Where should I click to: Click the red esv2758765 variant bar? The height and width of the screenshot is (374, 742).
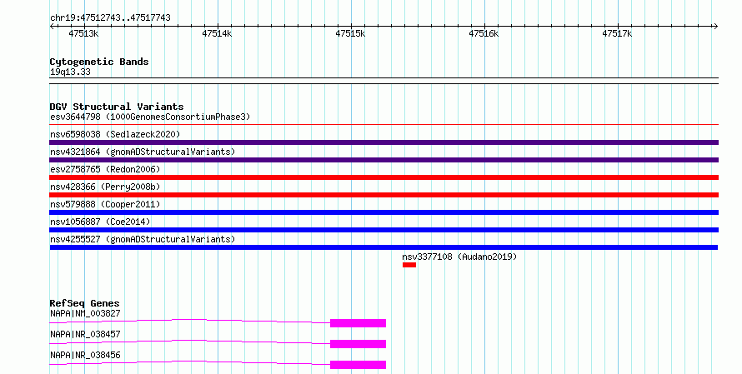384,177
